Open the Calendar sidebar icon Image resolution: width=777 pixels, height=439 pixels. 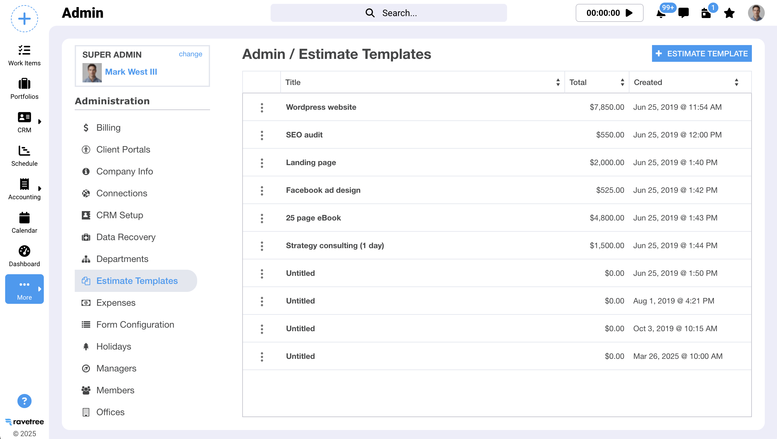pyautogui.click(x=24, y=218)
